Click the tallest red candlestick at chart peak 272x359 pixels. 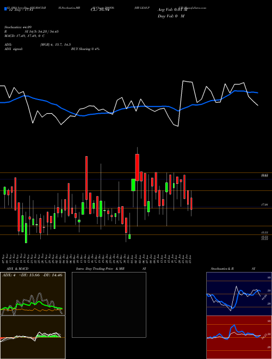(137, 168)
